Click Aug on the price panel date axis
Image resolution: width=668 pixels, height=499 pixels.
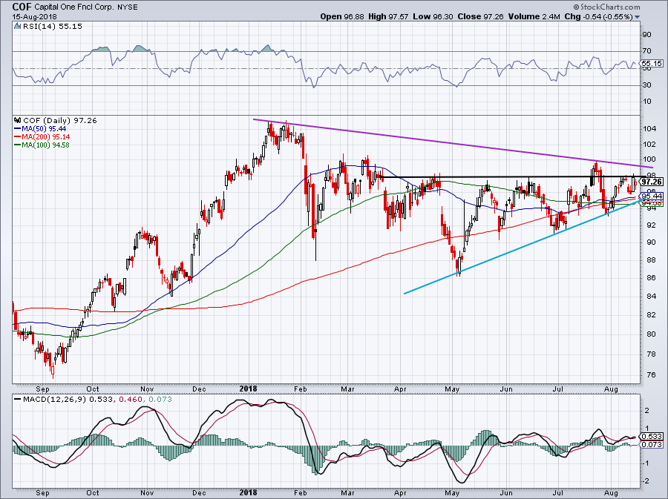611,389
